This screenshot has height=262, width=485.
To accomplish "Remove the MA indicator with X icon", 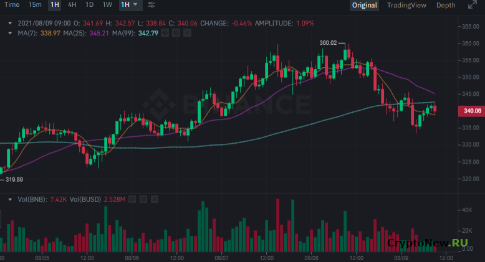I will [187, 33].
